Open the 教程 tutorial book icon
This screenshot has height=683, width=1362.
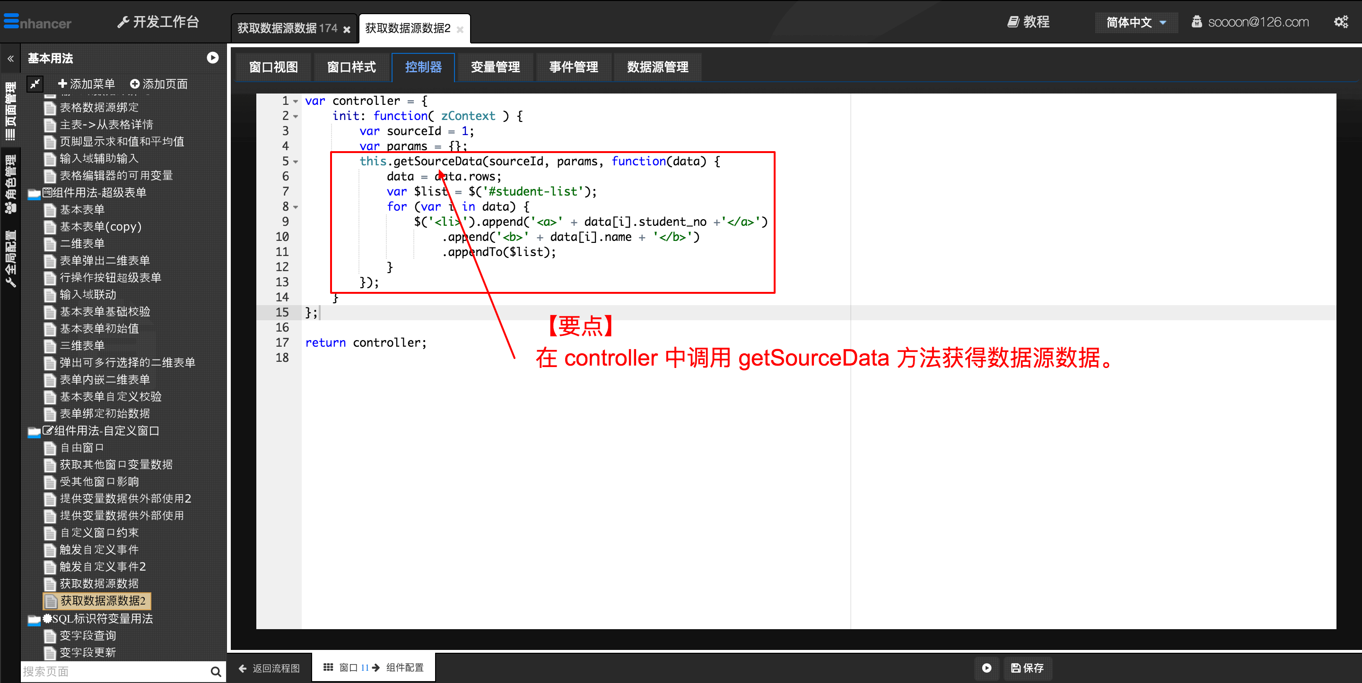coord(1013,22)
